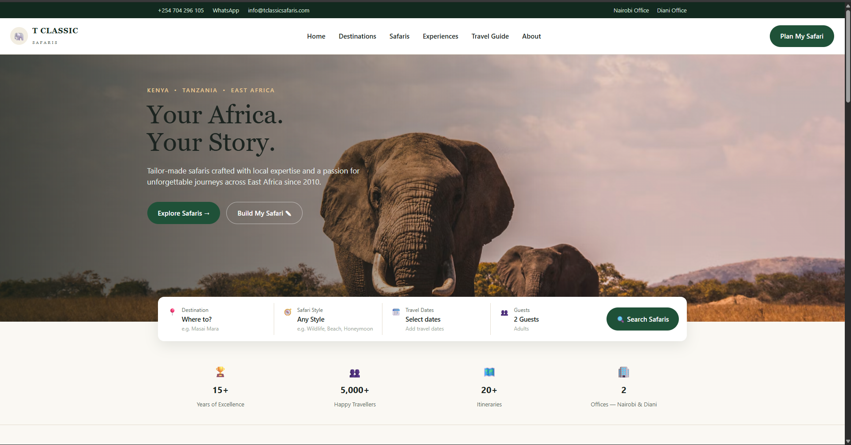Click the trophy icon above 15+
Image resolution: width=851 pixels, height=445 pixels.
pos(220,372)
